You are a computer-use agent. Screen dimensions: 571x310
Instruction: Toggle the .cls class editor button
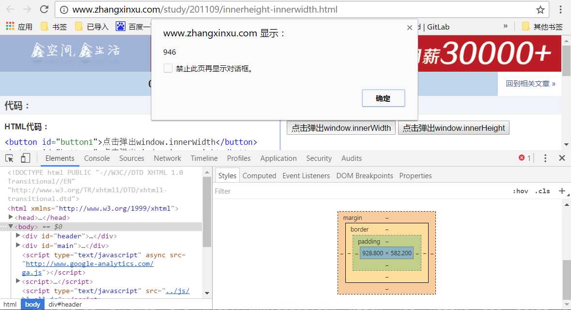(542, 191)
